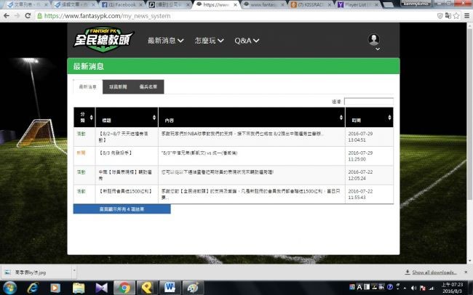
Task: Close the active https://www browser tab
Action: tap(235, 5)
